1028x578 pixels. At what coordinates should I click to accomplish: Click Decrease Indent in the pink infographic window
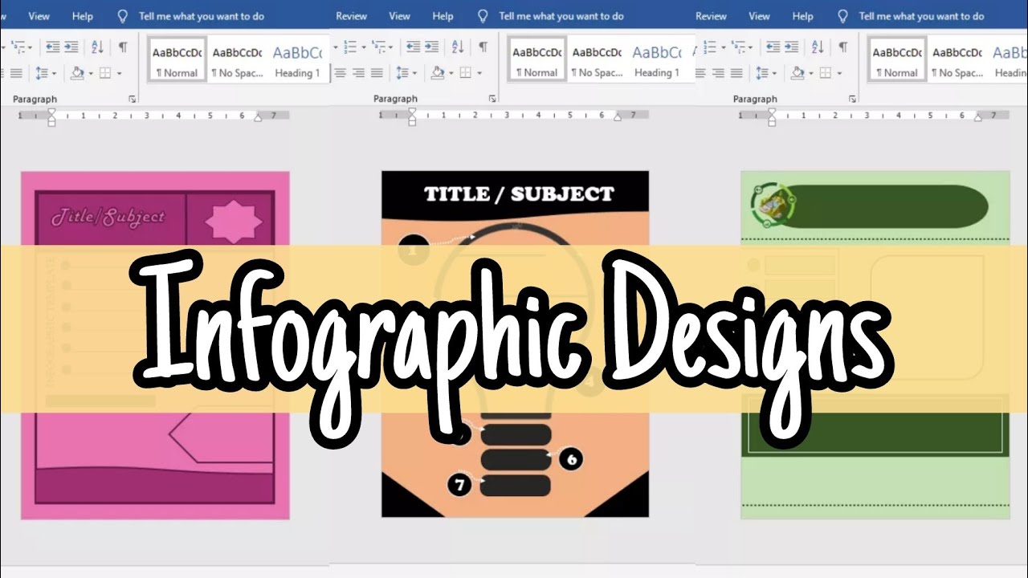[x=52, y=47]
